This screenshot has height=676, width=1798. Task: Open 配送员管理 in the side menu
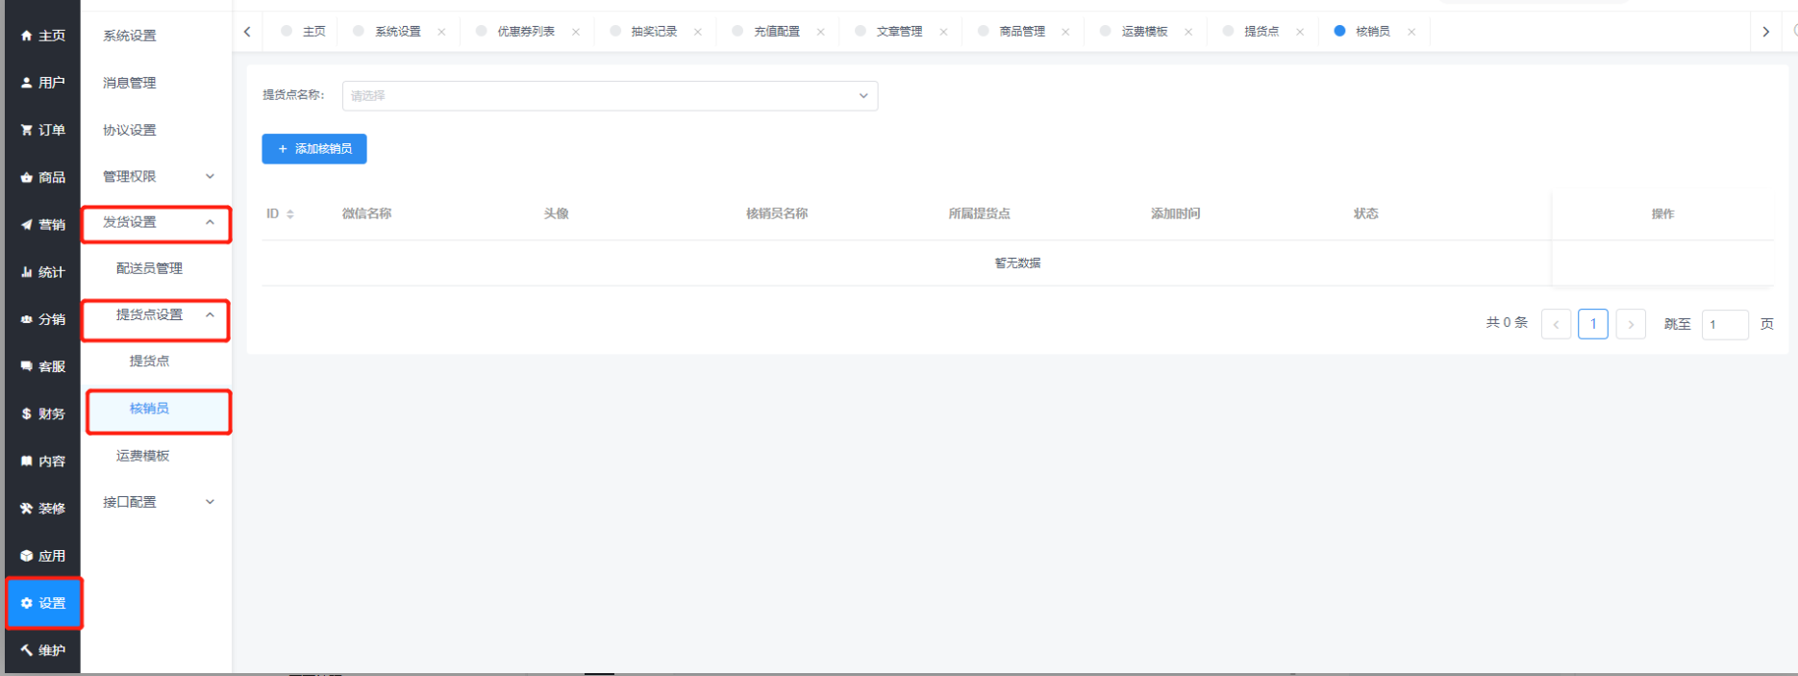149,268
